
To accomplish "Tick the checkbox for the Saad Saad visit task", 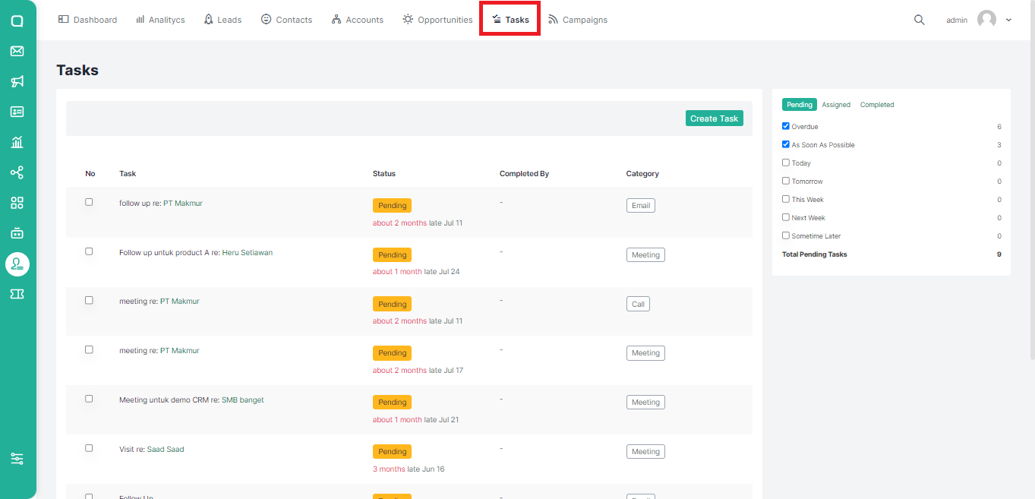I will [89, 448].
